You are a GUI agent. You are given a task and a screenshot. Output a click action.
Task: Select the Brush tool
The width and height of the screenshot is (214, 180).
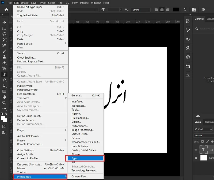click(4, 51)
